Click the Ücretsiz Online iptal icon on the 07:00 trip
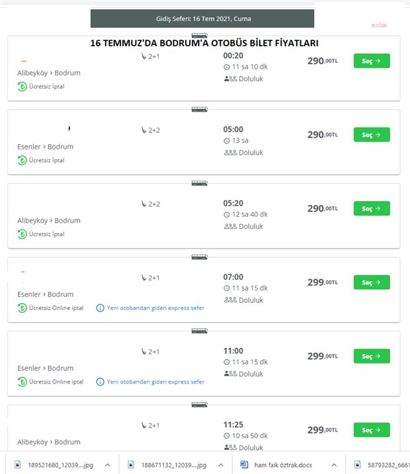410x474 pixels. (22, 308)
